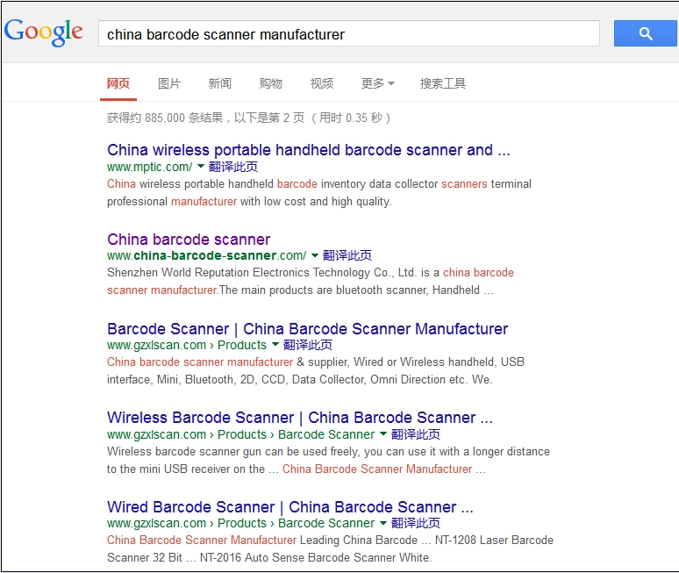Click 翻译此页 under Wired Barcode Scanner result

tap(416, 523)
